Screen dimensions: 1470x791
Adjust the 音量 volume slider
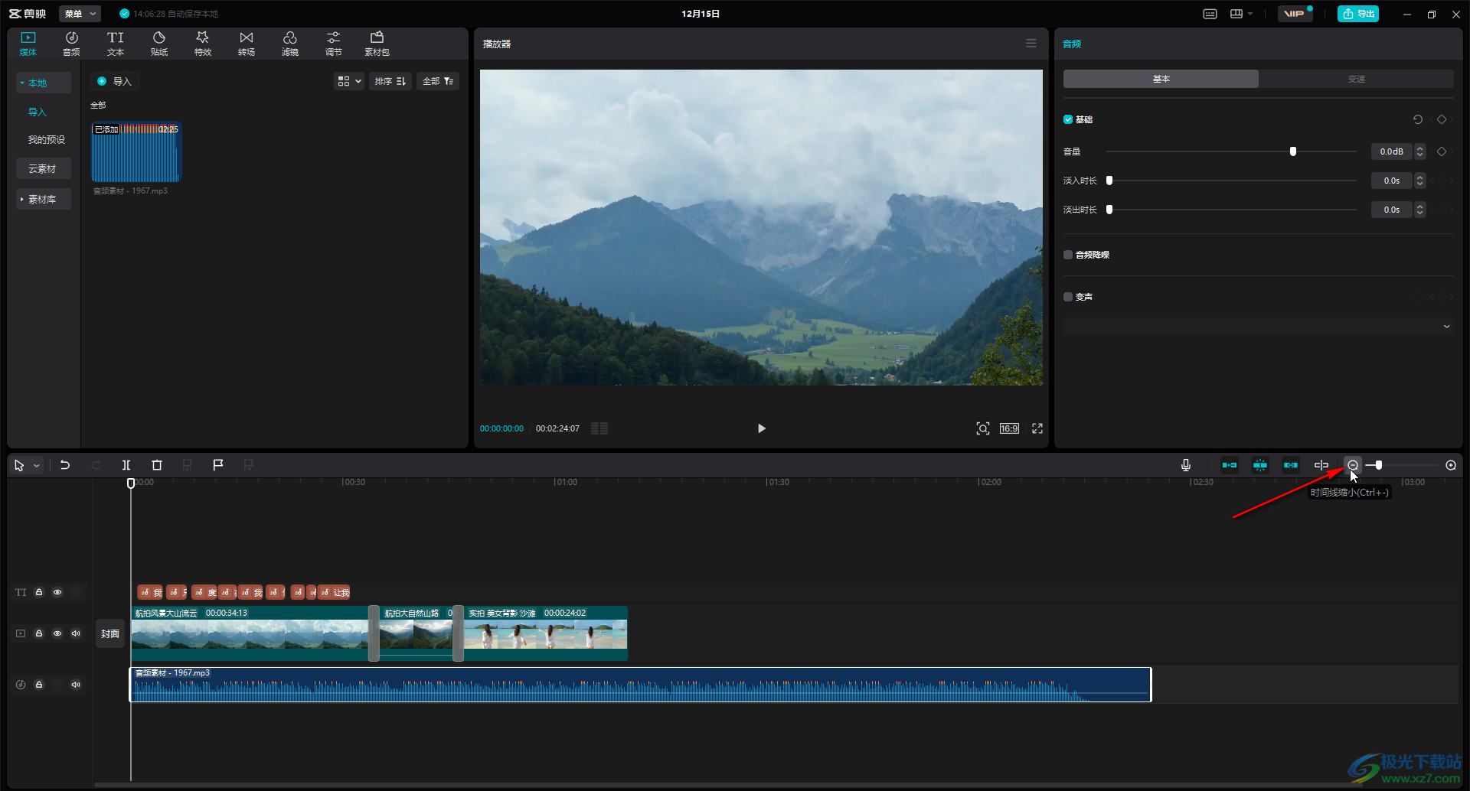click(1293, 151)
